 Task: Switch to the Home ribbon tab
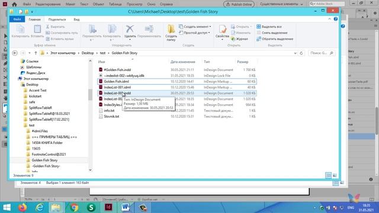(x=34, y=20)
